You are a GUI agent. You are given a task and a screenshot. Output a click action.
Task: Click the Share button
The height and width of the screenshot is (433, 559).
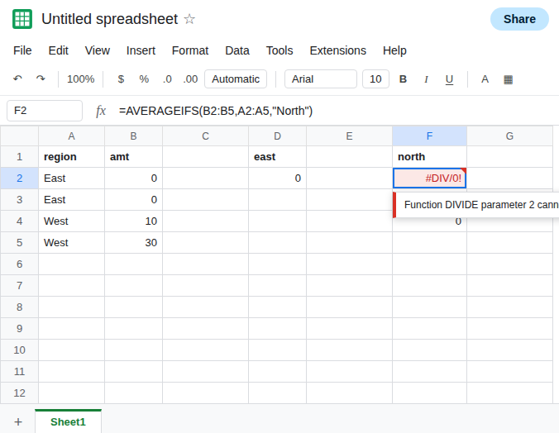[x=519, y=19]
